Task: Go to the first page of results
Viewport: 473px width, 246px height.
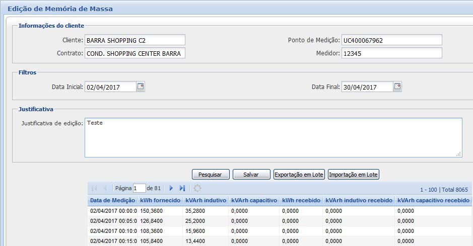Action: 94,188
